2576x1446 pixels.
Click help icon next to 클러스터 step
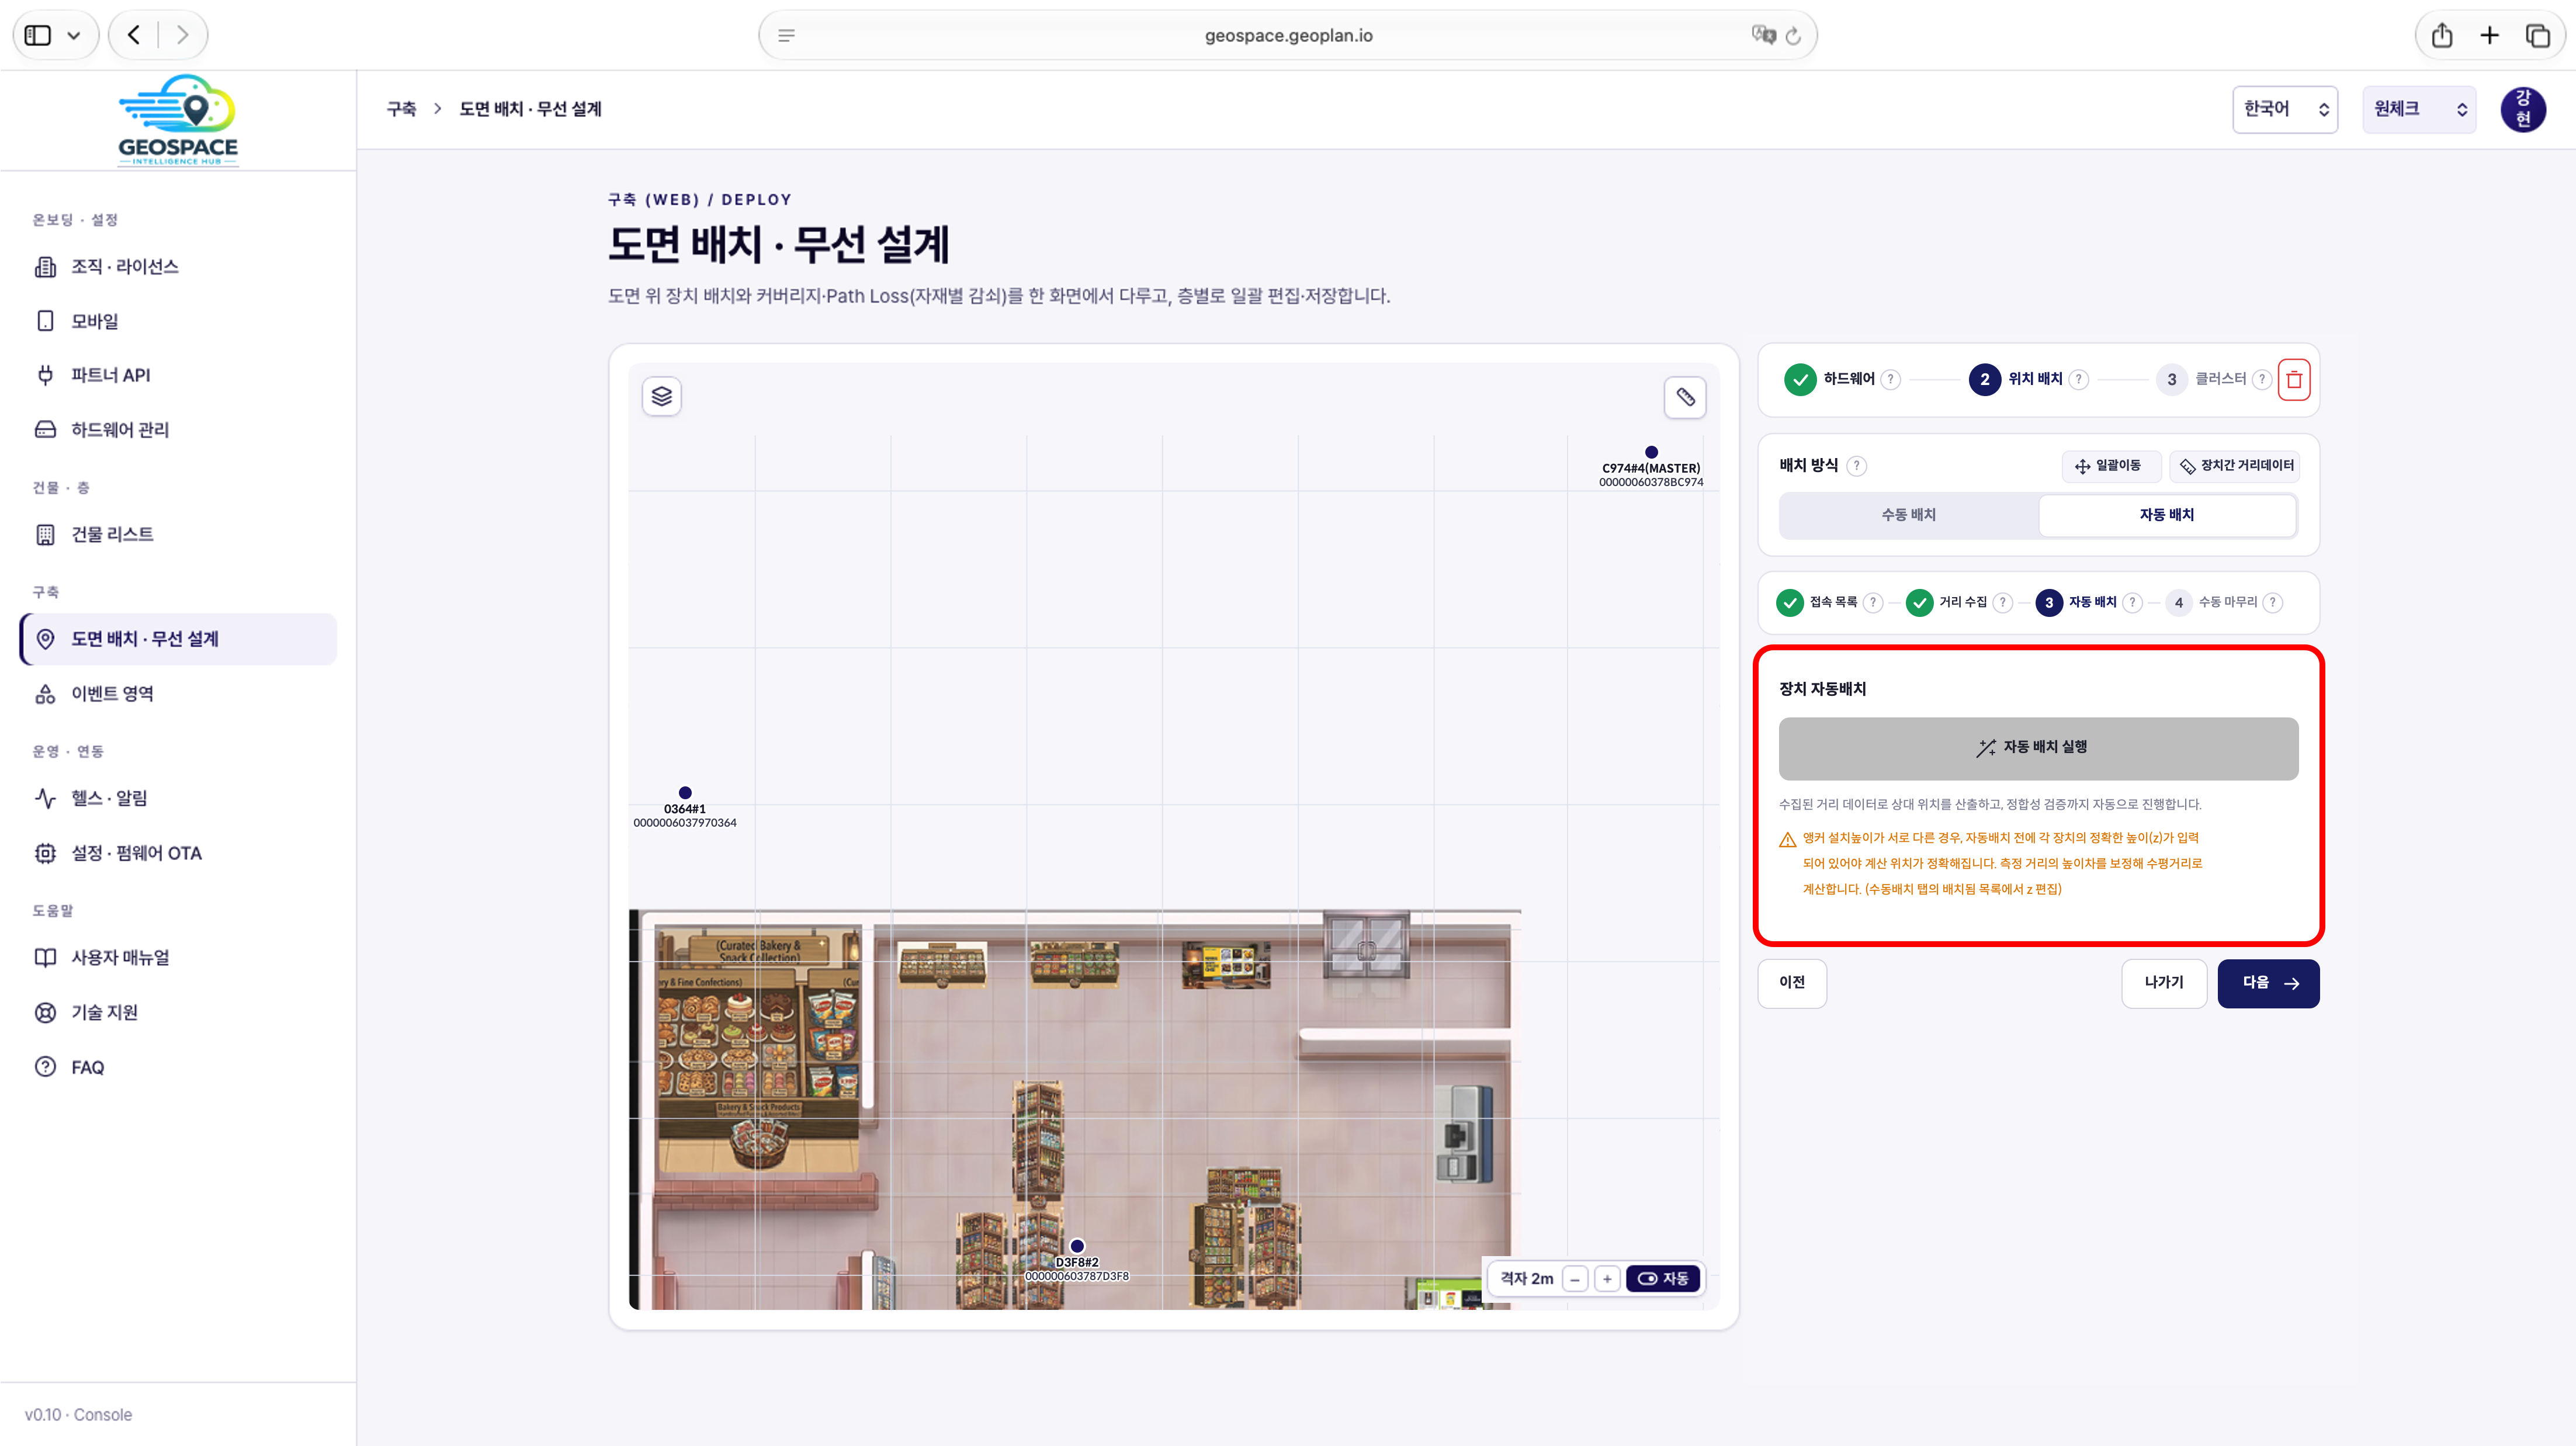pyautogui.click(x=2262, y=379)
